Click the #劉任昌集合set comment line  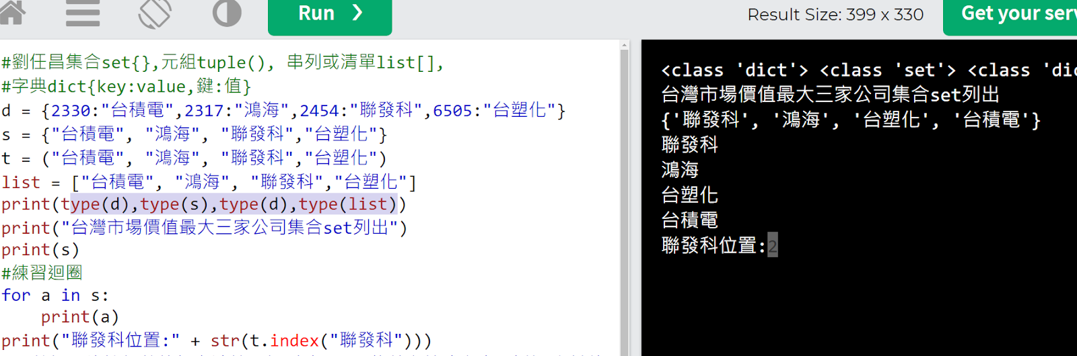pyautogui.click(x=223, y=62)
